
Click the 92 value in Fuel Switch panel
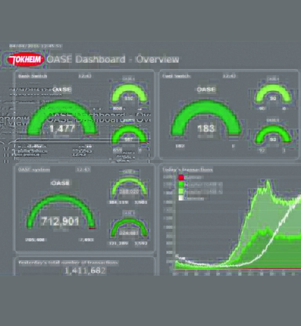[262, 150]
